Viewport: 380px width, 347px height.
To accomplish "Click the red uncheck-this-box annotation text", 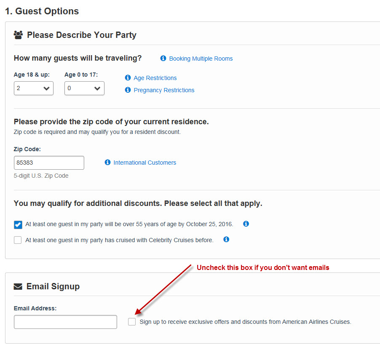I will (263, 267).
